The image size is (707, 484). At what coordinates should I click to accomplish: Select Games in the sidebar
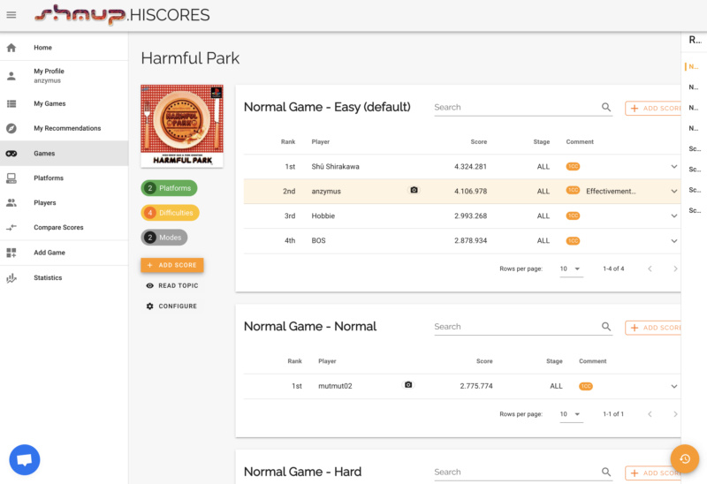point(64,153)
